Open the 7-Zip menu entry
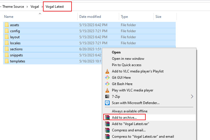The height and width of the screenshot is (140, 210). pos(116,97)
